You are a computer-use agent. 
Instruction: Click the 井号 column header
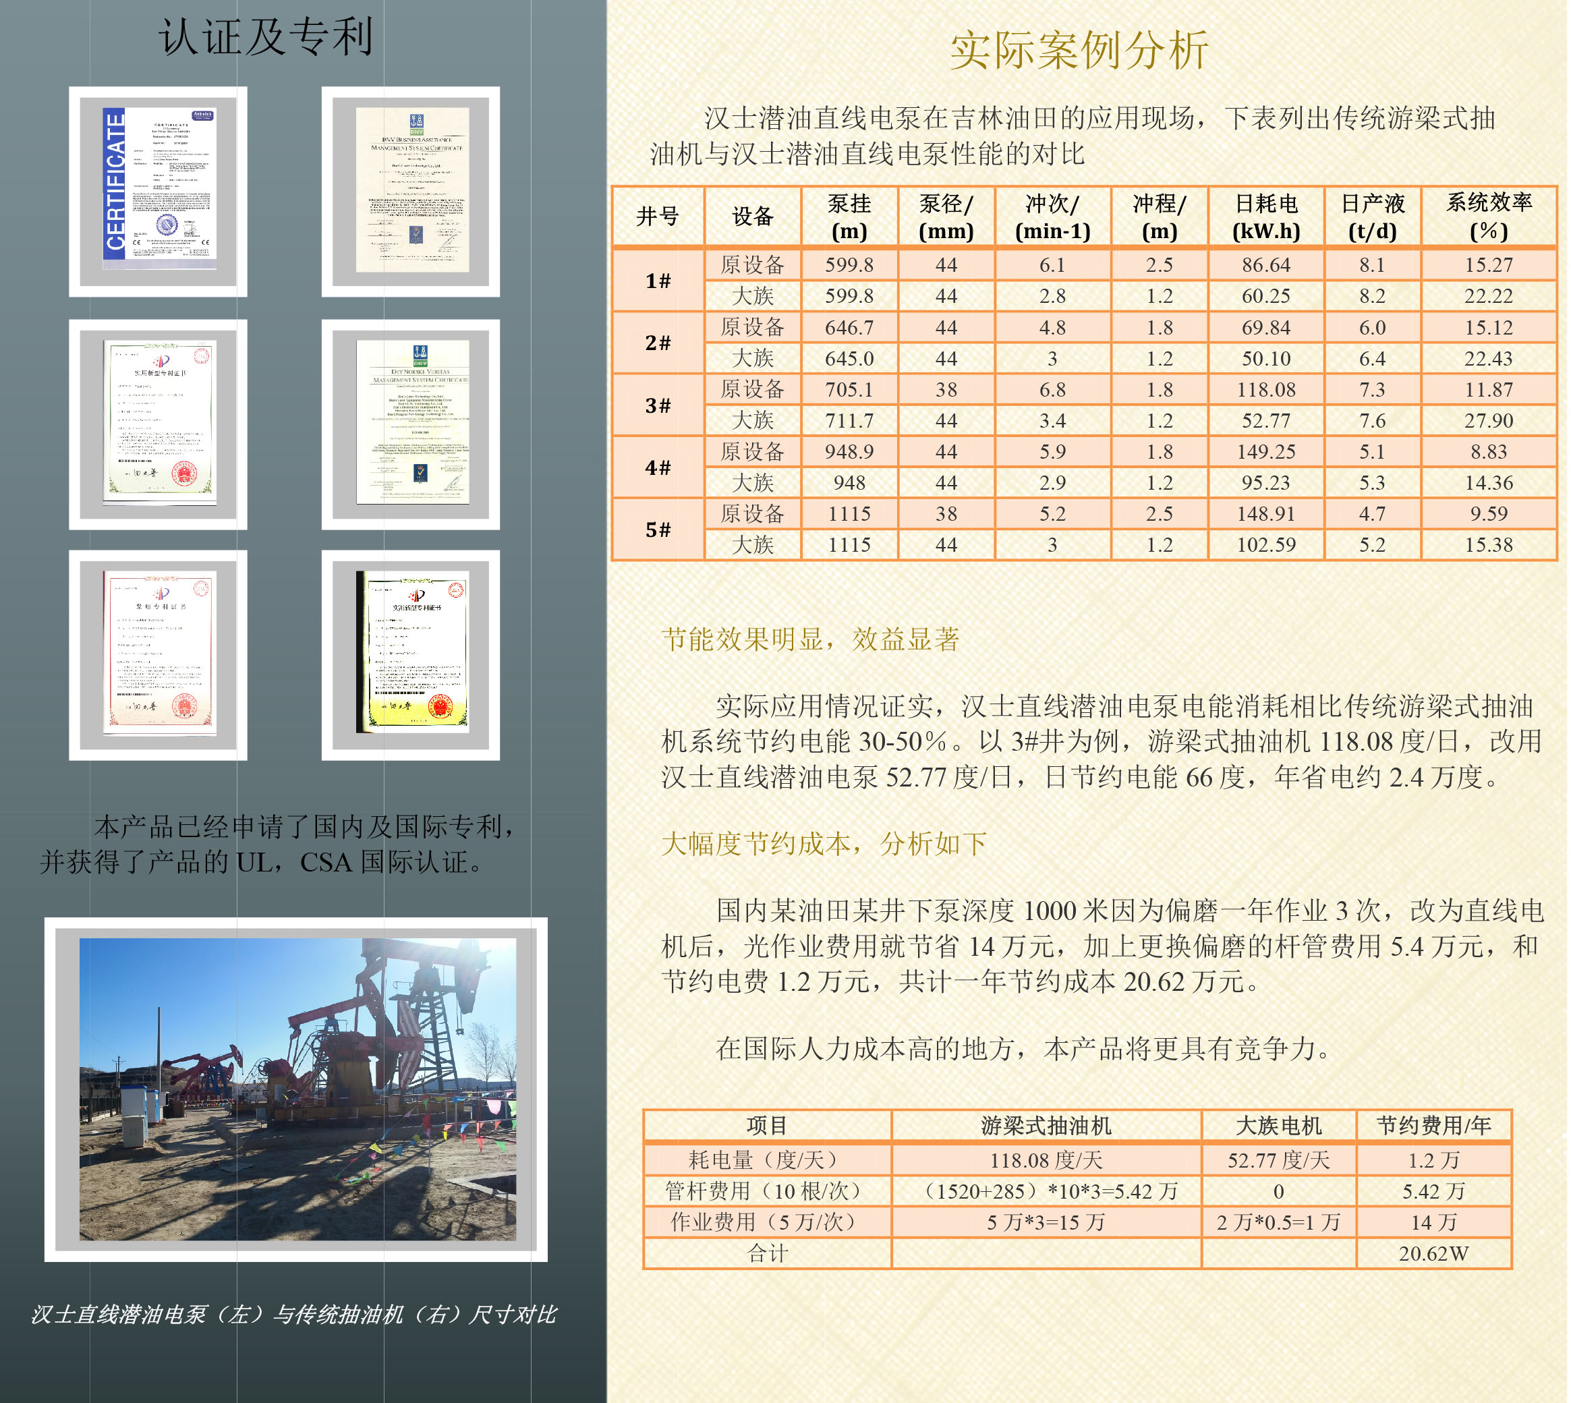point(658,217)
